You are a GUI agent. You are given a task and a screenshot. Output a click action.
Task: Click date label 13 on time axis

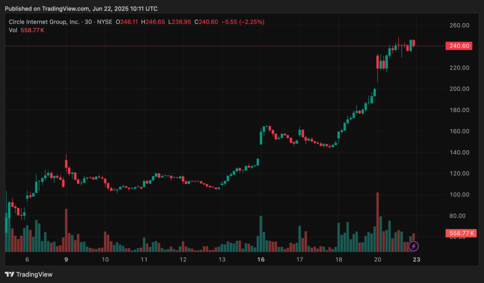point(222,259)
